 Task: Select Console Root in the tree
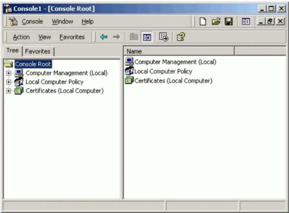[33, 64]
